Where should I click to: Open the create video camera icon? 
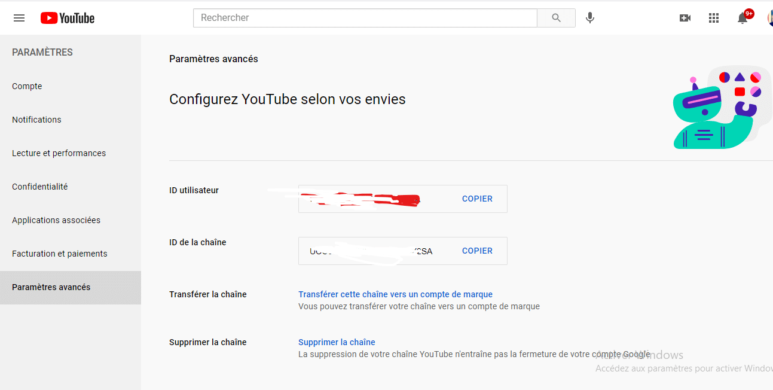click(685, 18)
